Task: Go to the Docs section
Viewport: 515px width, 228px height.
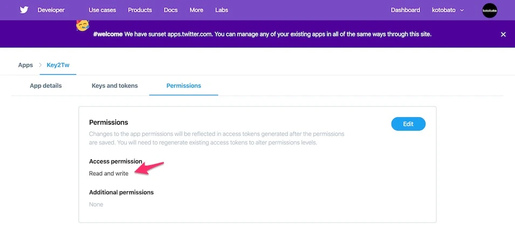Action: 170,10
